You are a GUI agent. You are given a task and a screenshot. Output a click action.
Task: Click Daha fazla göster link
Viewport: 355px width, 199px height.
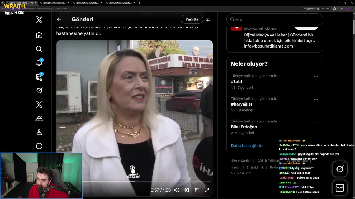click(247, 146)
